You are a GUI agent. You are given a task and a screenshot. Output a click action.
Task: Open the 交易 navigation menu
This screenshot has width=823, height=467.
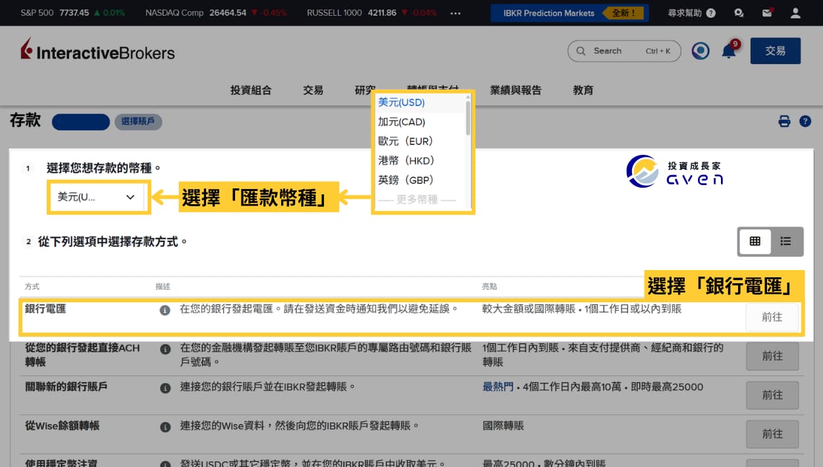click(313, 90)
